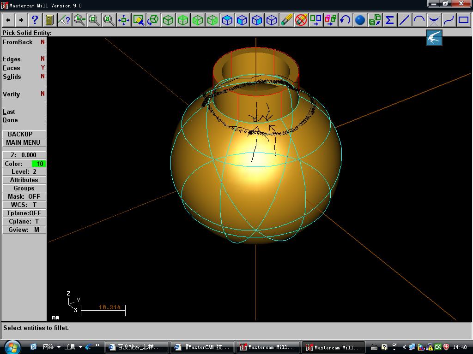
Task: Toggle Solids selection option
Action: 24,77
